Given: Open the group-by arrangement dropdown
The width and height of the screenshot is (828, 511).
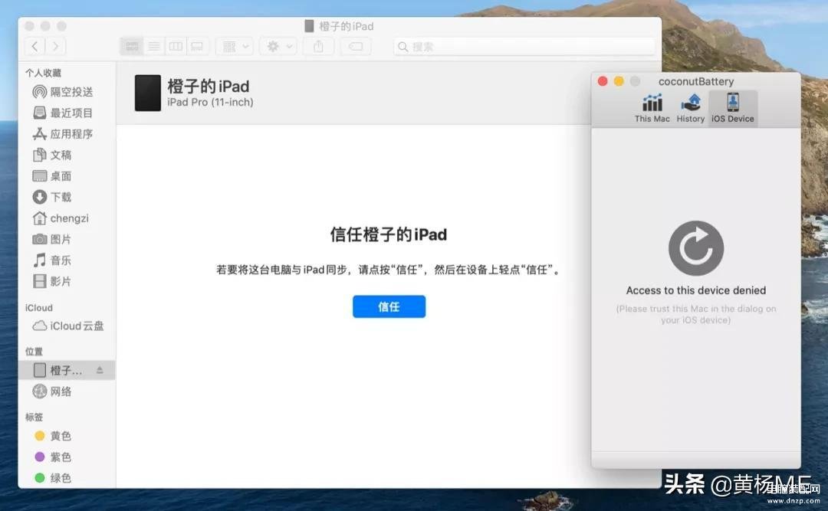Looking at the screenshot, I should tap(235, 47).
